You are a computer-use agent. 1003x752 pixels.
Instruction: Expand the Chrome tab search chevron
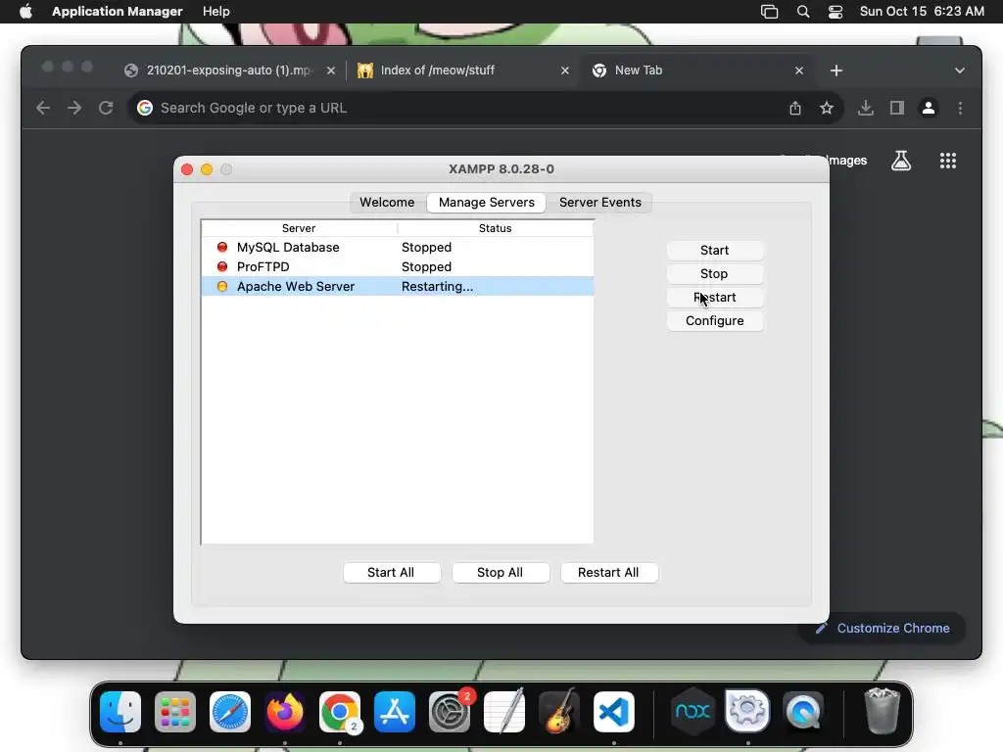click(x=960, y=70)
